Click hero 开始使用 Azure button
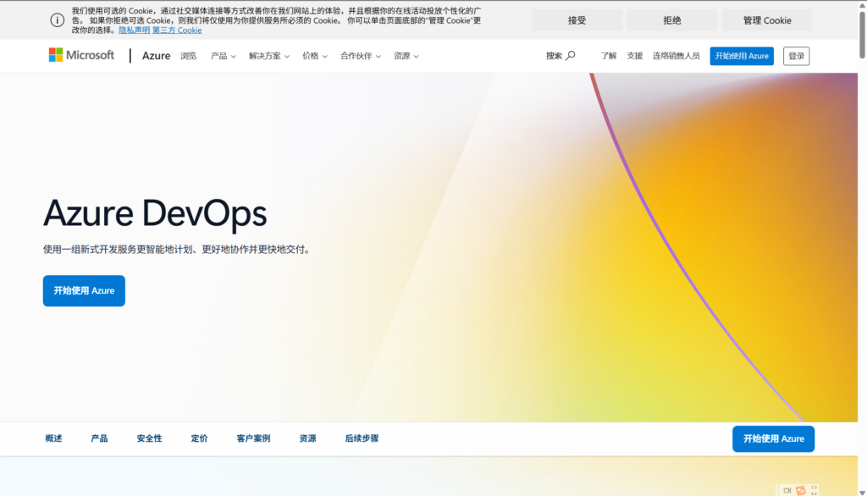Image resolution: width=867 pixels, height=496 pixels. (x=84, y=290)
